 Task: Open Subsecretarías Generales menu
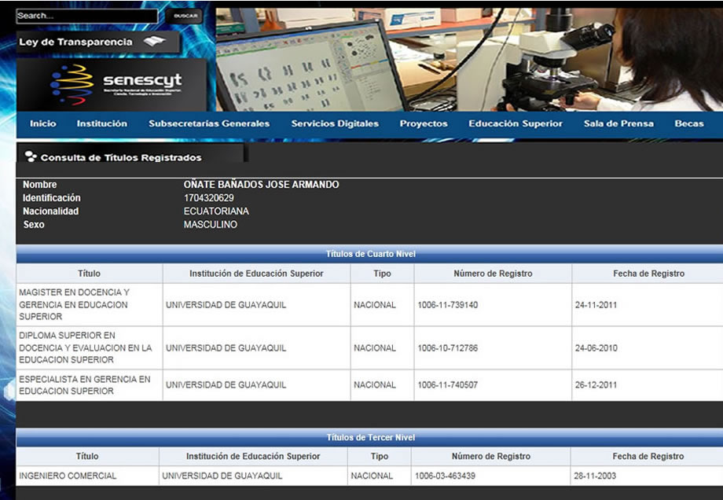(x=209, y=123)
